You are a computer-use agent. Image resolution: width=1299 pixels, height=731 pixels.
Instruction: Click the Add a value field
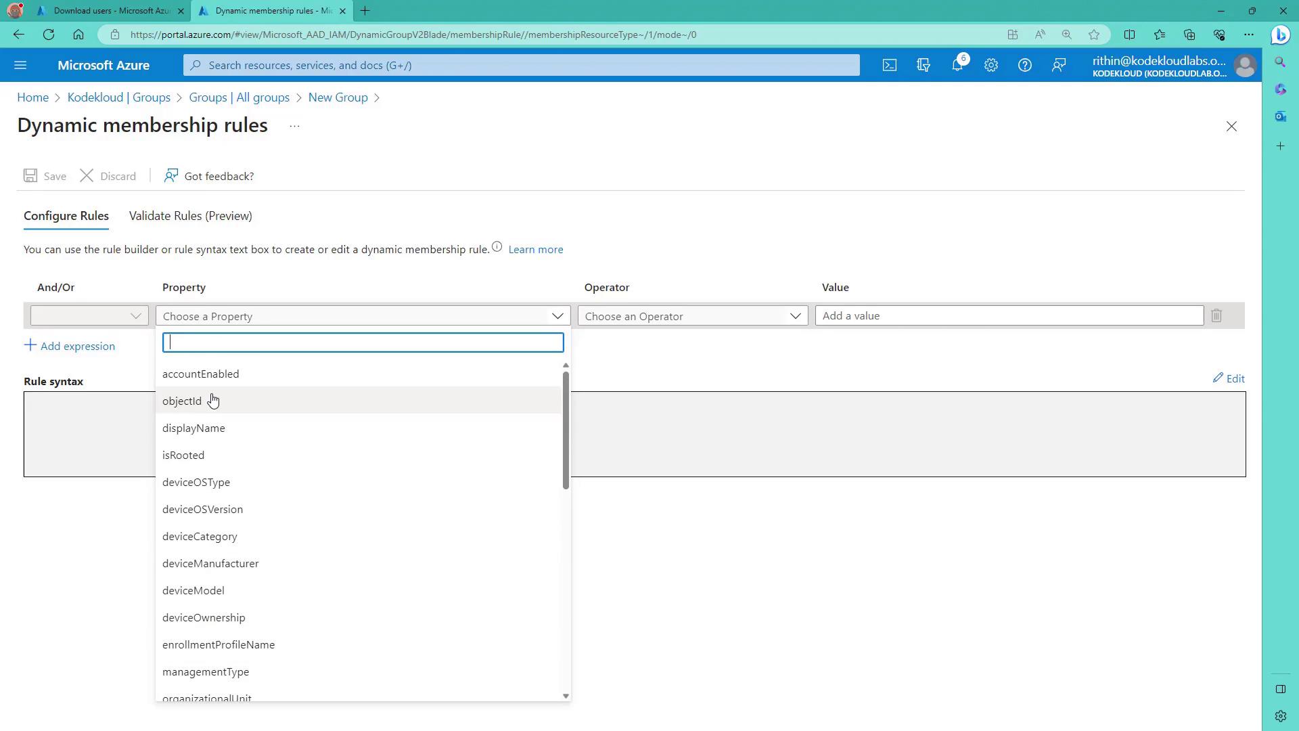(1009, 316)
